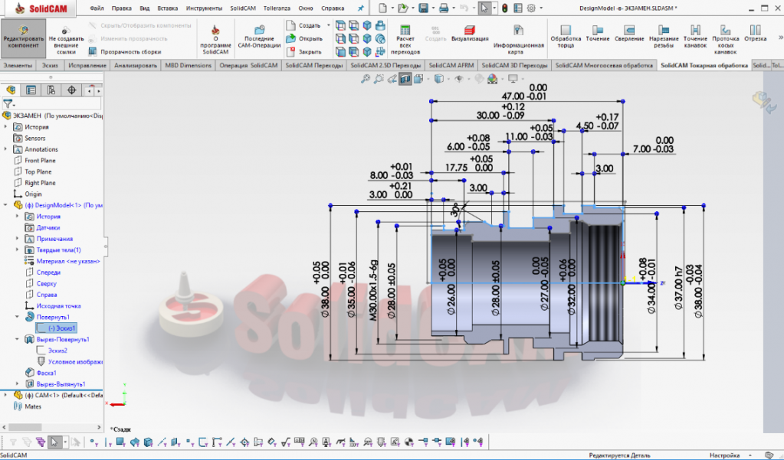The height and width of the screenshot is (460, 784).
Task: Show more toolbar commands with the chevron
Action: pos(780,38)
